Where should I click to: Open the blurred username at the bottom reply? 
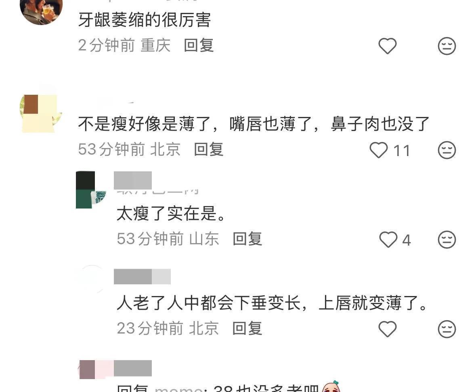[x=133, y=368]
